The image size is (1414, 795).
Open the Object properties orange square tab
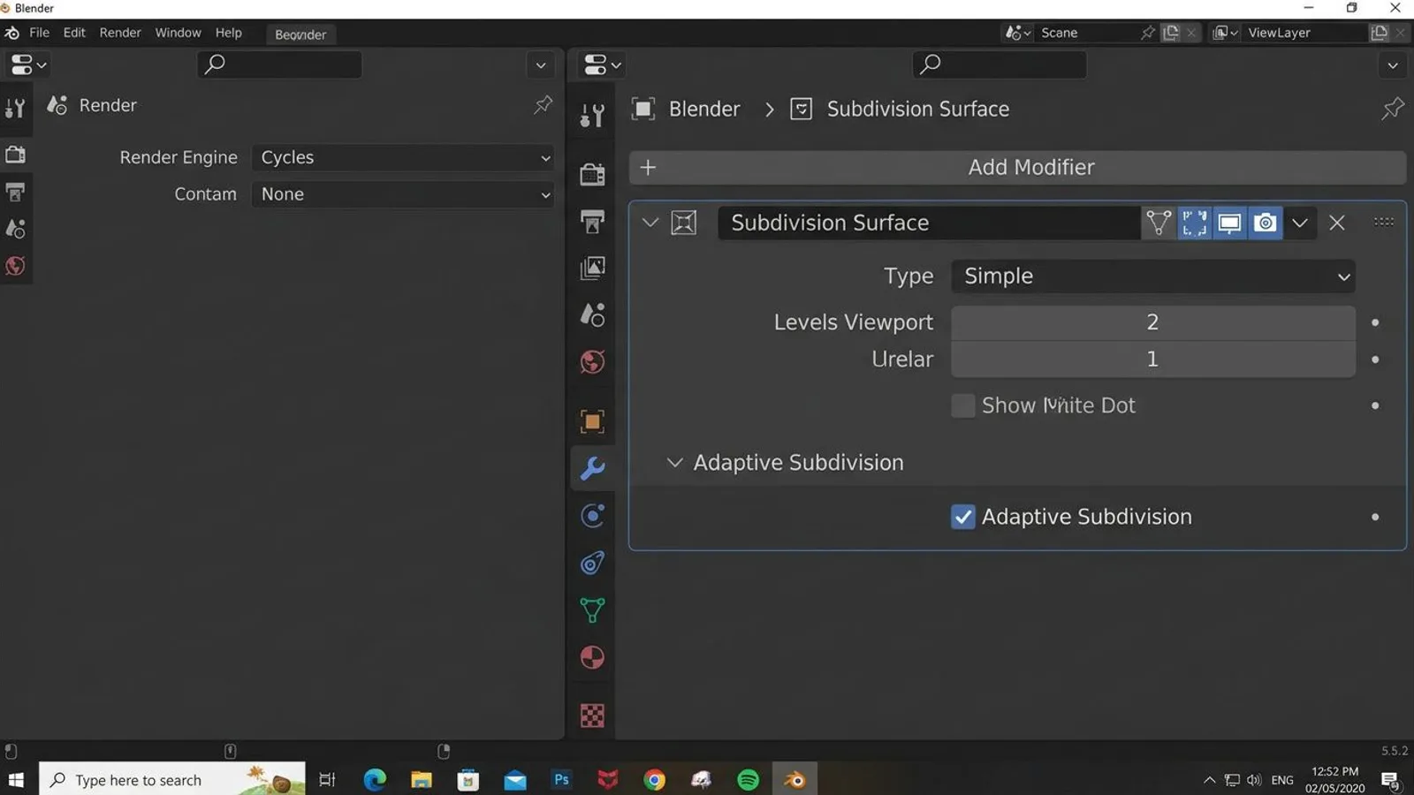coord(592,421)
